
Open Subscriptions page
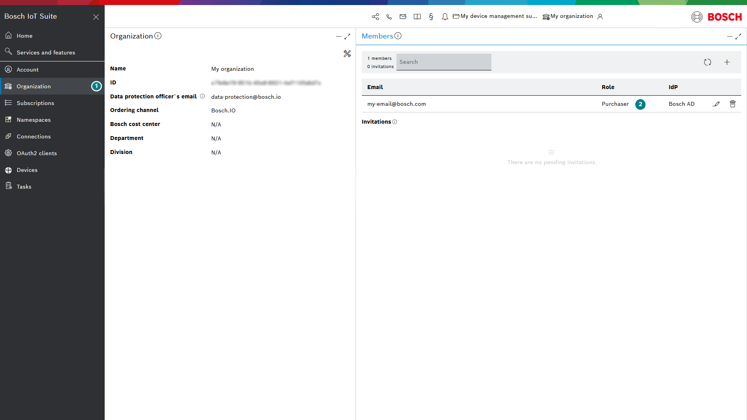52,103
